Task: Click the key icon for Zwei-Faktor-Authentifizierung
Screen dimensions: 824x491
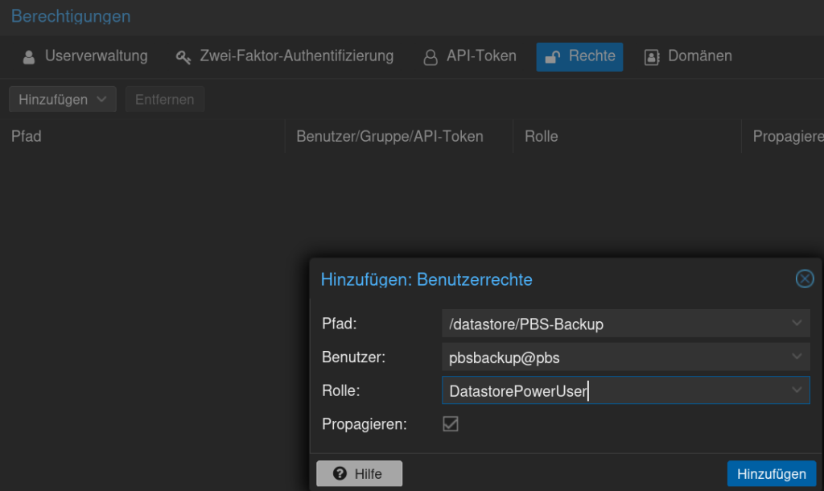Action: point(183,57)
